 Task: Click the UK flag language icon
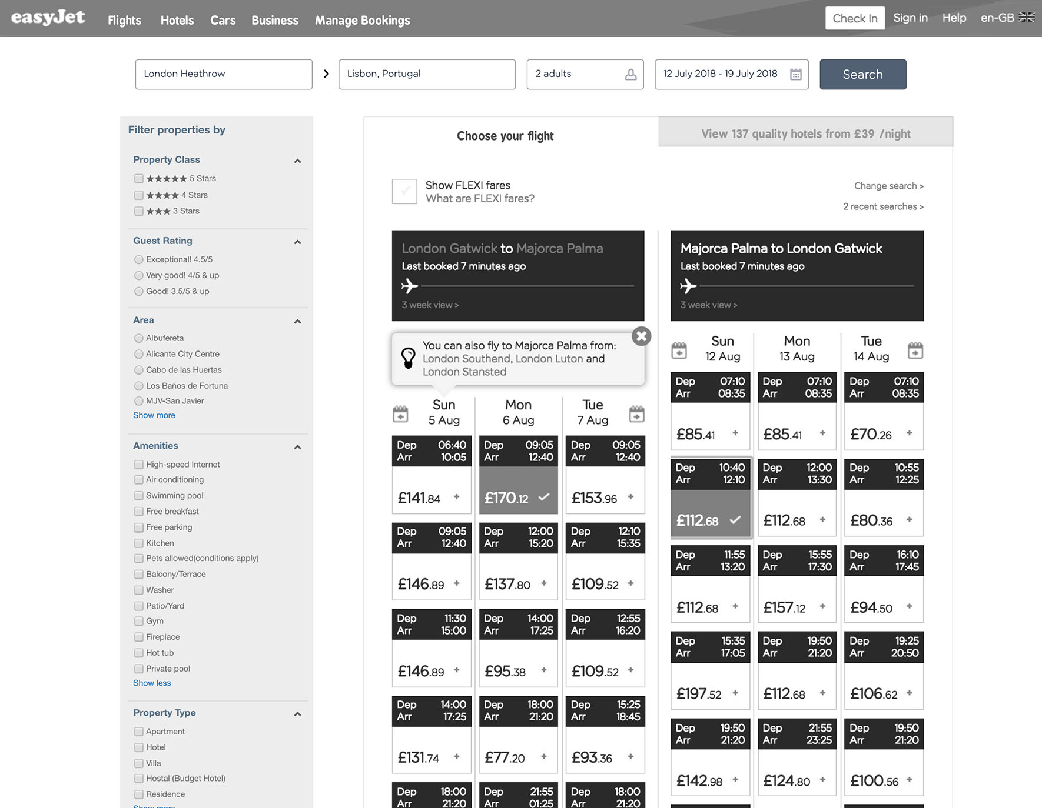coord(1027,18)
